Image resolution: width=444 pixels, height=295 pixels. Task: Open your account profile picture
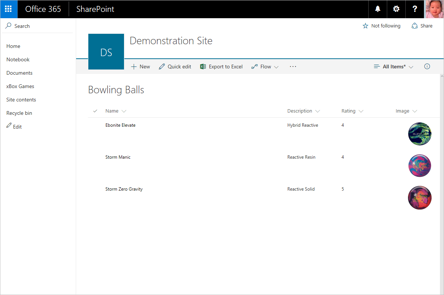[x=434, y=9]
